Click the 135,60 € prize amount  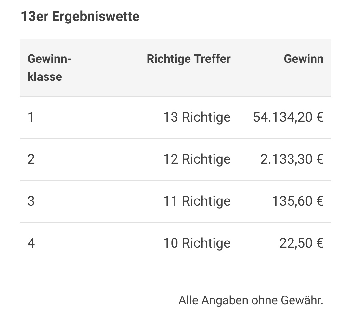[x=298, y=201]
